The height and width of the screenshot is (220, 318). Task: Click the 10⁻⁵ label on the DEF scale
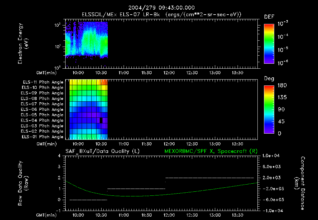pyautogui.click(x=283, y=50)
